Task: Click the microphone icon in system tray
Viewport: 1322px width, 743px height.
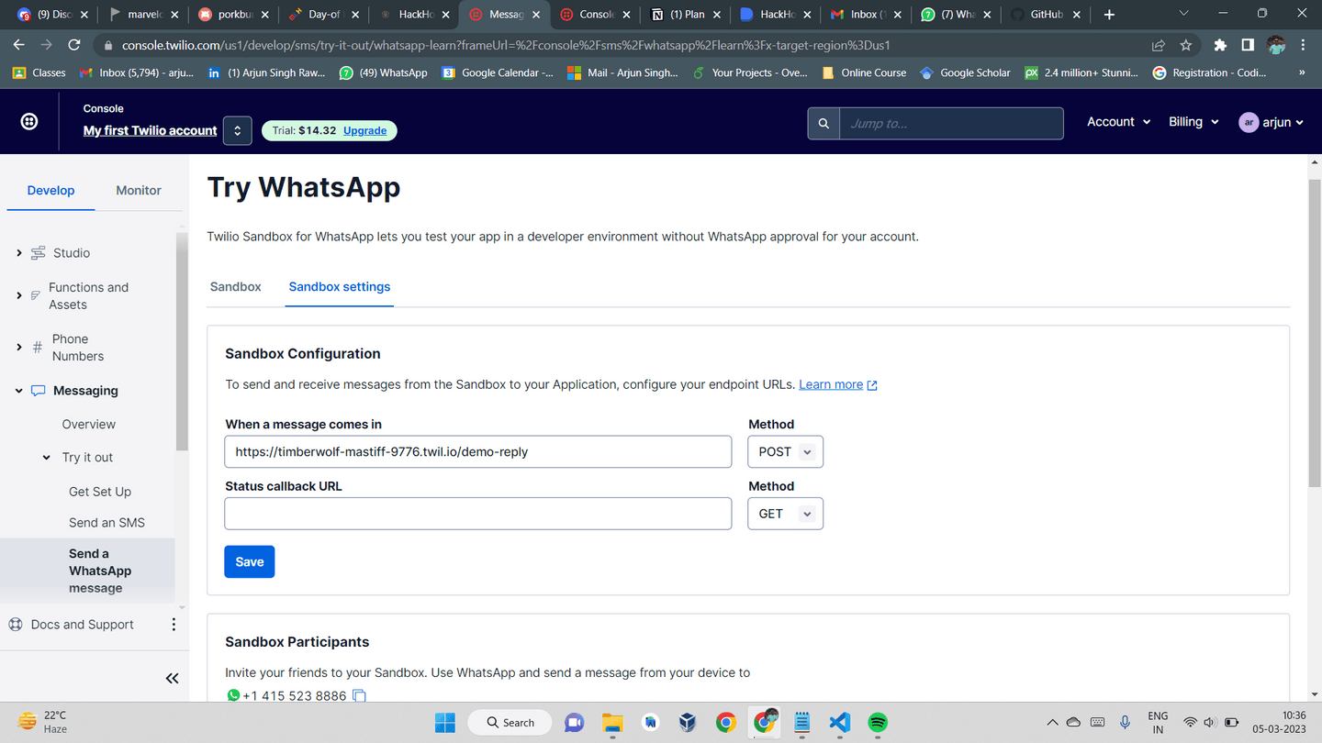Action: point(1125,723)
